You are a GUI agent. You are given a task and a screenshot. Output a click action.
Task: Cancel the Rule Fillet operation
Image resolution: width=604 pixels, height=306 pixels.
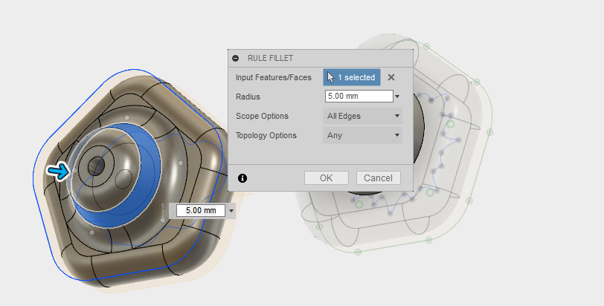pos(379,178)
